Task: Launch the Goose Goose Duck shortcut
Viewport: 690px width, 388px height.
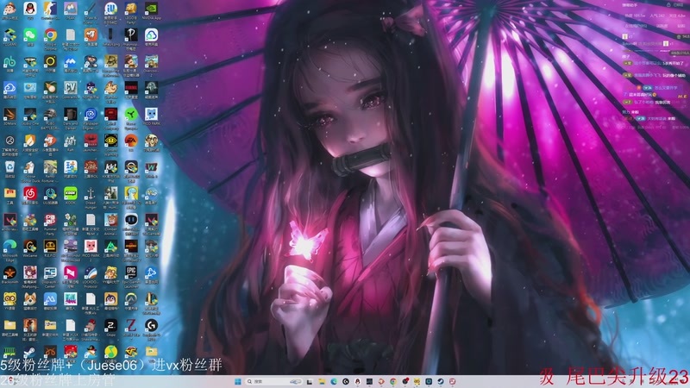Action: tap(30, 167)
